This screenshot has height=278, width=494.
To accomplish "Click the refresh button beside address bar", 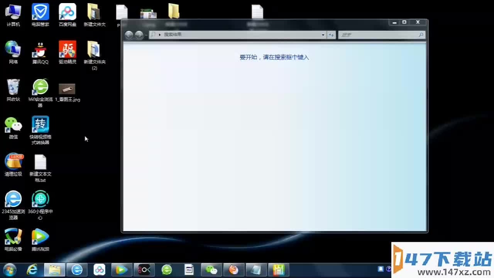I will click(331, 35).
